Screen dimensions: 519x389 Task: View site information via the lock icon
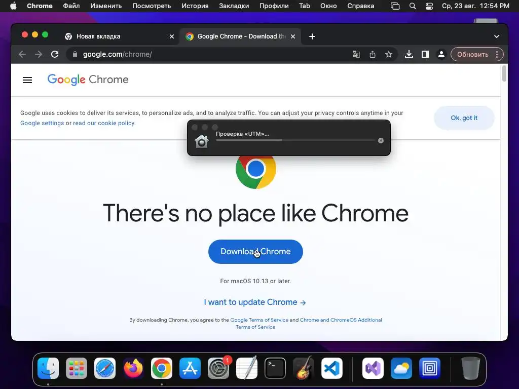pos(75,54)
